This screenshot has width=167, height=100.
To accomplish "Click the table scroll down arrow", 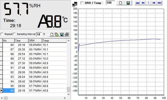I will (x=69, y=94).
